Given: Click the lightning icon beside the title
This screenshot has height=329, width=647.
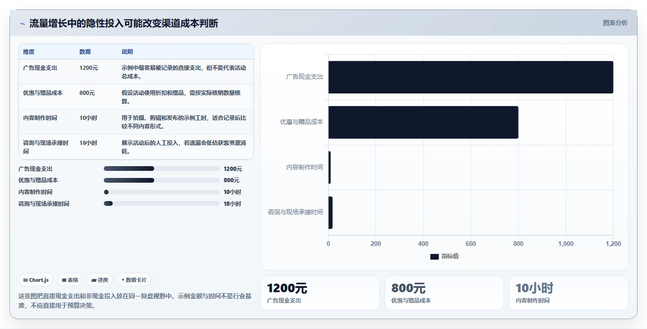Looking at the screenshot, I should 22,24.
